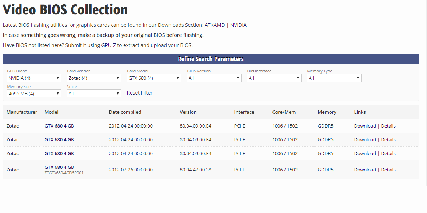
Task: Click the Reset Filter link
Action: coord(140,93)
